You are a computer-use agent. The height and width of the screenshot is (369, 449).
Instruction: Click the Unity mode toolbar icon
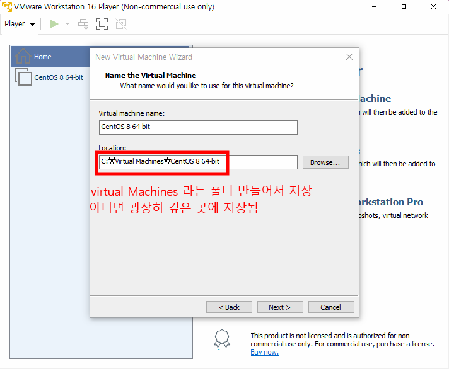click(x=121, y=24)
